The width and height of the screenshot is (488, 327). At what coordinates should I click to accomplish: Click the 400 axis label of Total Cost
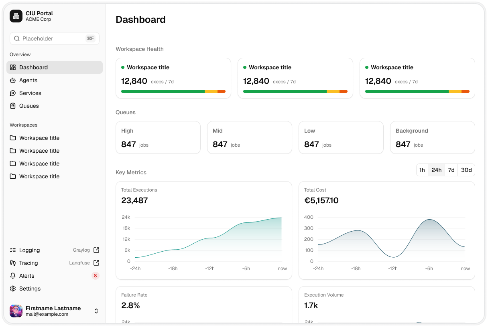pos(309,217)
